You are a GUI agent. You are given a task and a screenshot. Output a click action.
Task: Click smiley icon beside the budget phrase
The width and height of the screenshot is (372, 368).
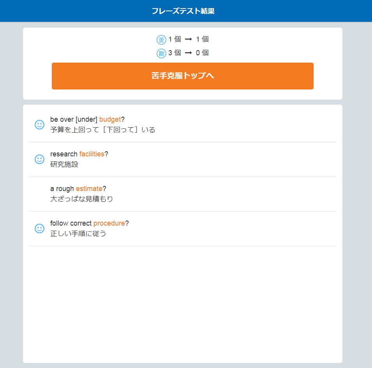click(39, 124)
